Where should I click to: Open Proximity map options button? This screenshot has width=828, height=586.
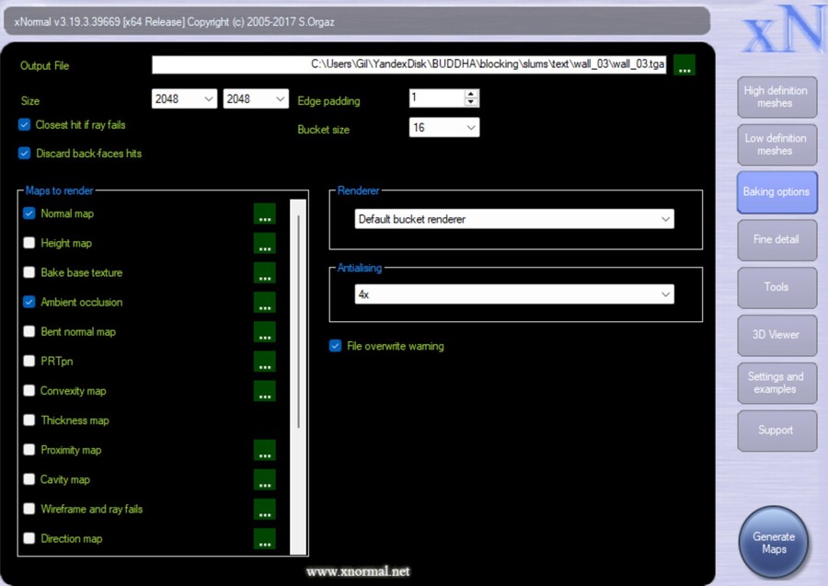click(265, 451)
